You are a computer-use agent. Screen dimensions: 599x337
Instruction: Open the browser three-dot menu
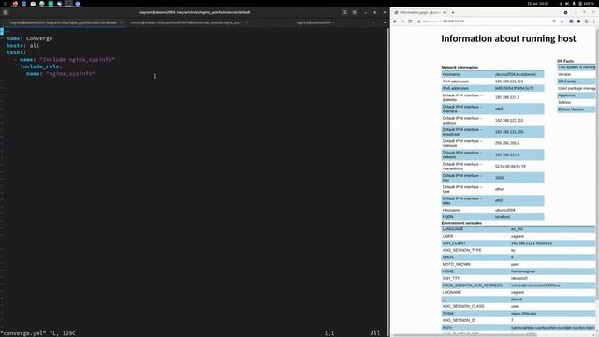coord(593,22)
